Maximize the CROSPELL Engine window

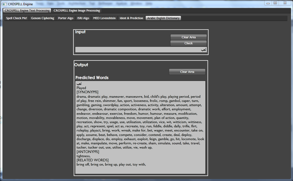tap(275, 3)
